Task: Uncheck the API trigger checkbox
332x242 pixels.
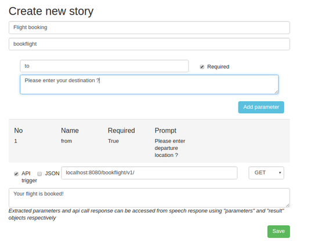Action: [x=16, y=174]
